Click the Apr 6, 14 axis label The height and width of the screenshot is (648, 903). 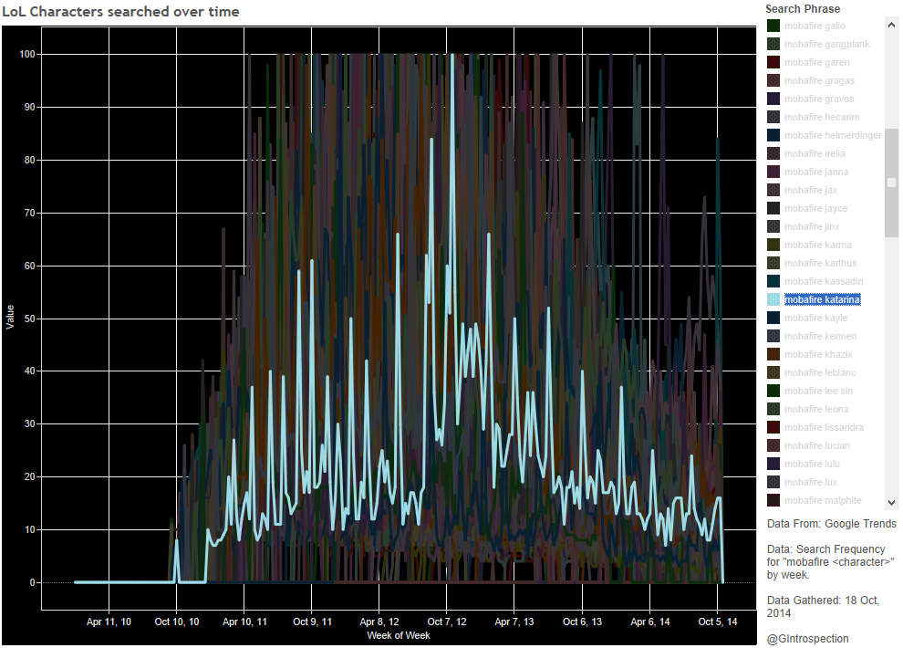click(649, 622)
